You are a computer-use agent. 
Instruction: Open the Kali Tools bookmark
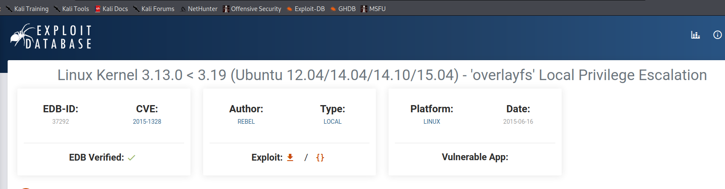coord(71,9)
